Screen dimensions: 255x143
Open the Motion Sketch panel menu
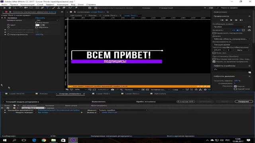249,76
